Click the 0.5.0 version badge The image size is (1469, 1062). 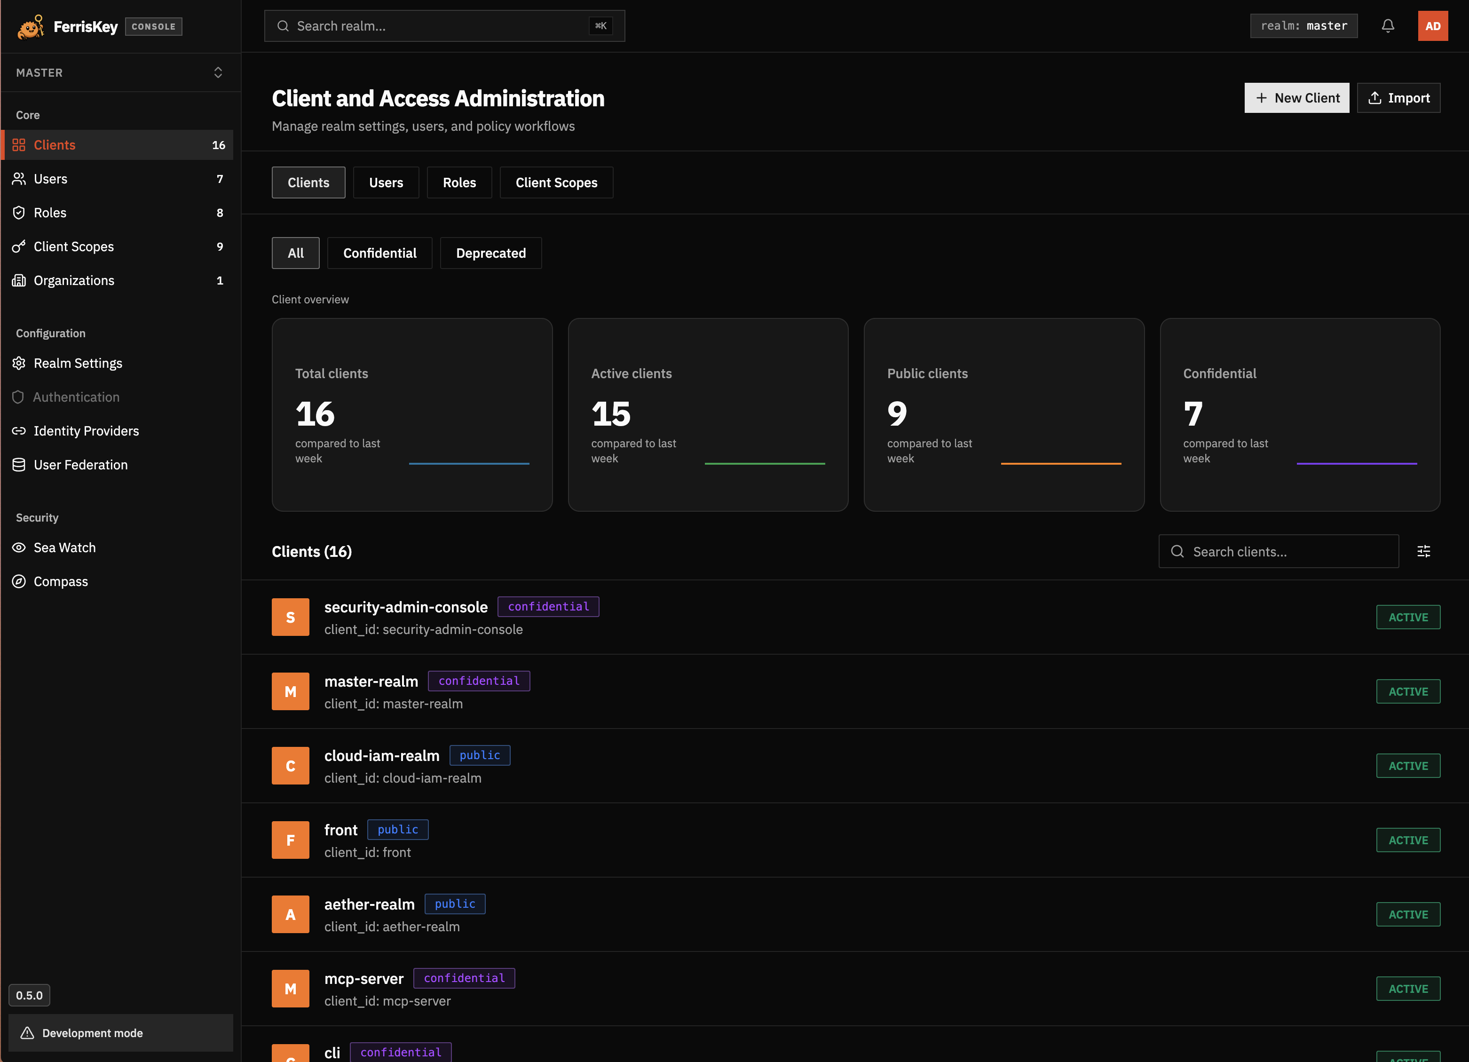pos(29,995)
